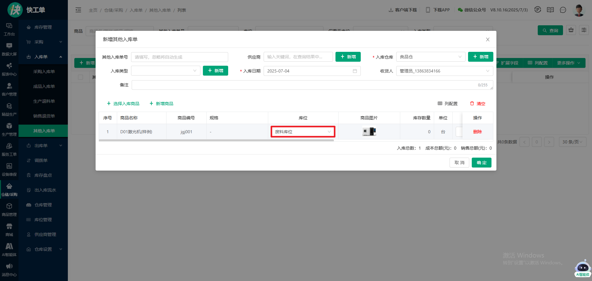Open the 入库仓库 dropdown showing 良品仓

pyautogui.click(x=430, y=57)
